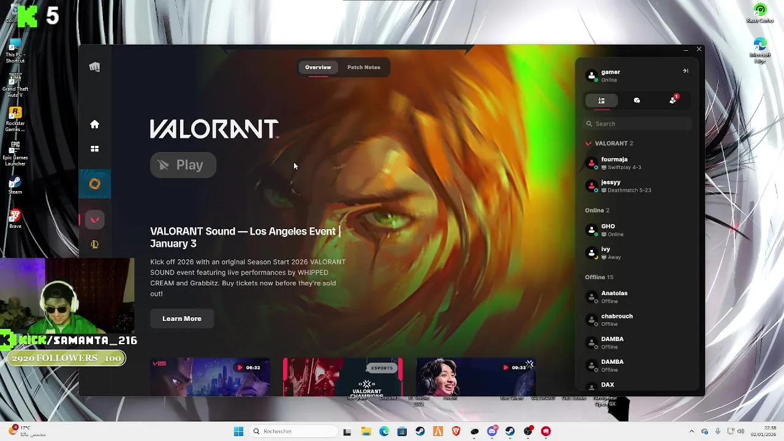The image size is (784, 441).
Task: Open Brave desktop icon
Action: coord(15,219)
